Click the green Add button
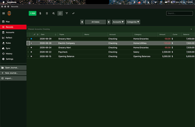195x127 pixels. pos(32,13)
